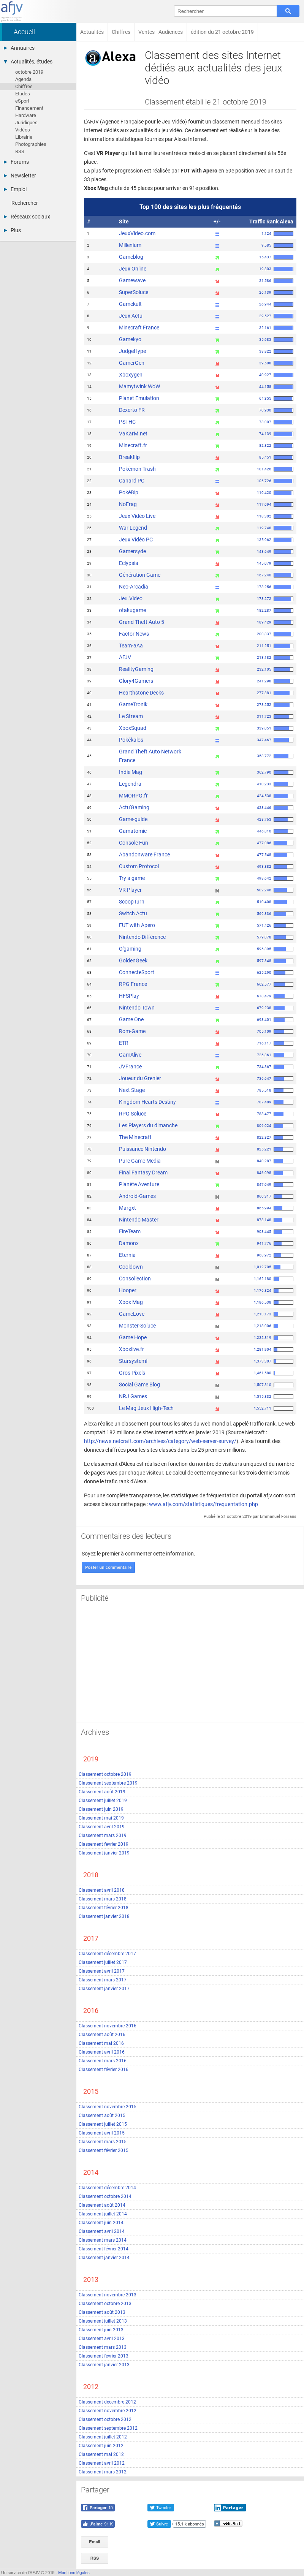Image resolution: width=304 pixels, height=2576 pixels.
Task: Open Classement novembre 2016 archive
Action: 107,2025
